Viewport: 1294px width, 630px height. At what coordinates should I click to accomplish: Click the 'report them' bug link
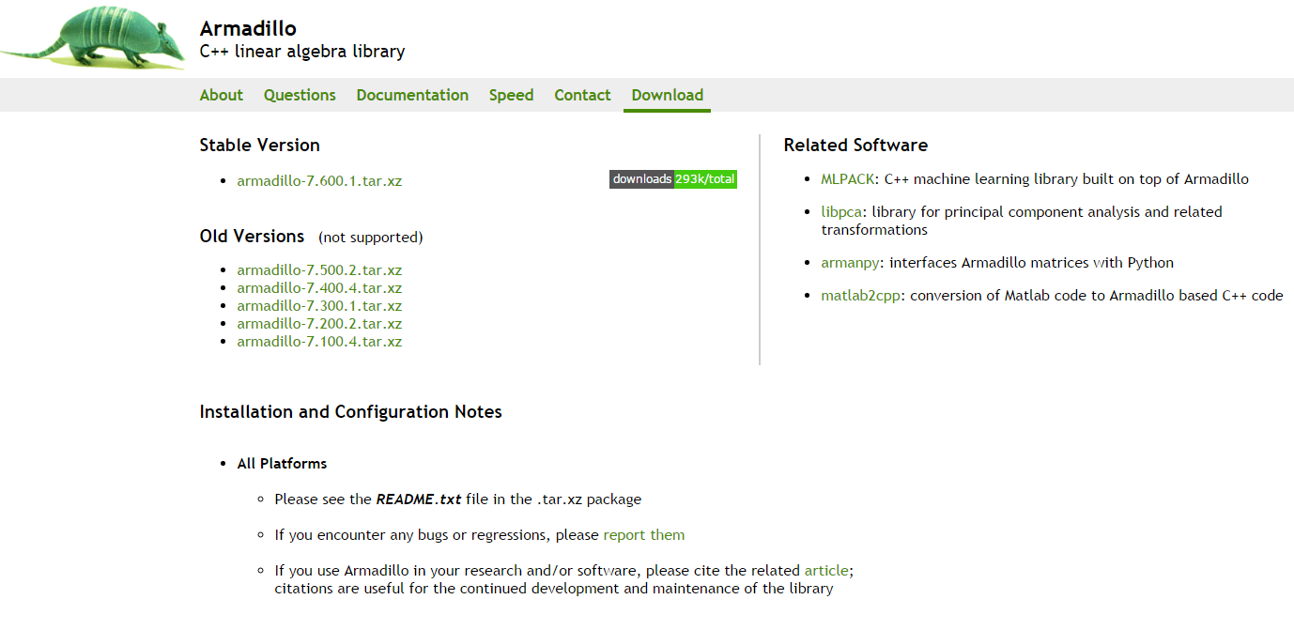pyautogui.click(x=644, y=535)
